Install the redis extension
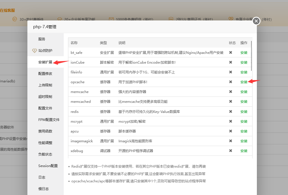The height and width of the screenshot is (195, 288). [244, 112]
